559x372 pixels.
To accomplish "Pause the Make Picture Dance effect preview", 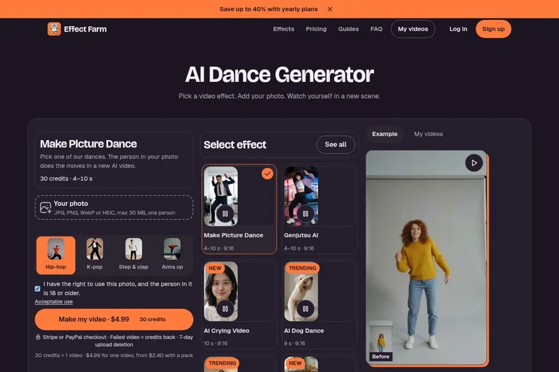I will coord(225,213).
